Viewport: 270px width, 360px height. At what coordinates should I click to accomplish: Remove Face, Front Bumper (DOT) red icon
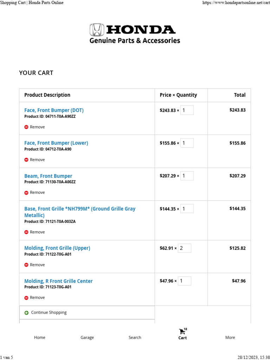coord(26,127)
